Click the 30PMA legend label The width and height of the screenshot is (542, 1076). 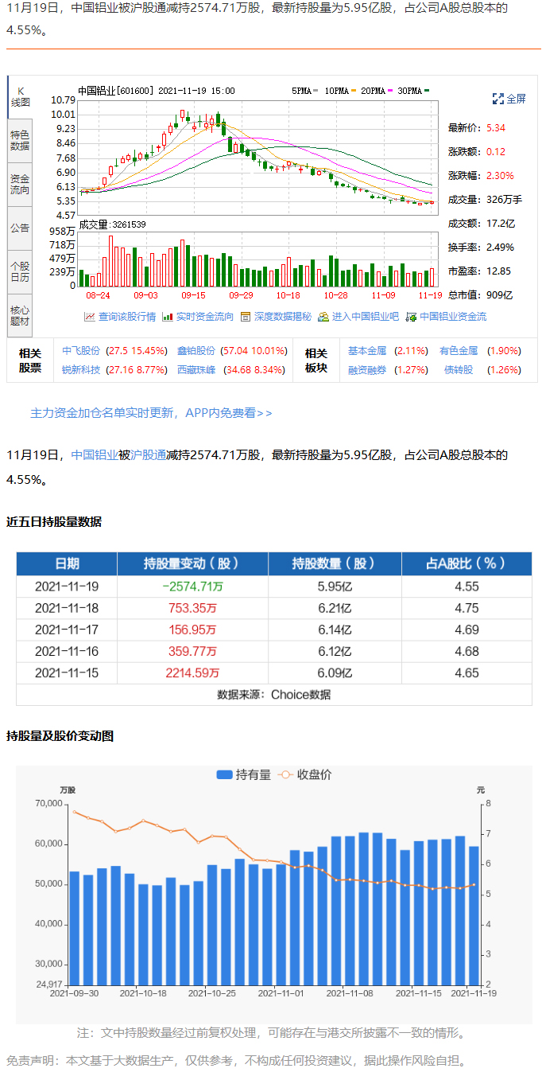412,91
